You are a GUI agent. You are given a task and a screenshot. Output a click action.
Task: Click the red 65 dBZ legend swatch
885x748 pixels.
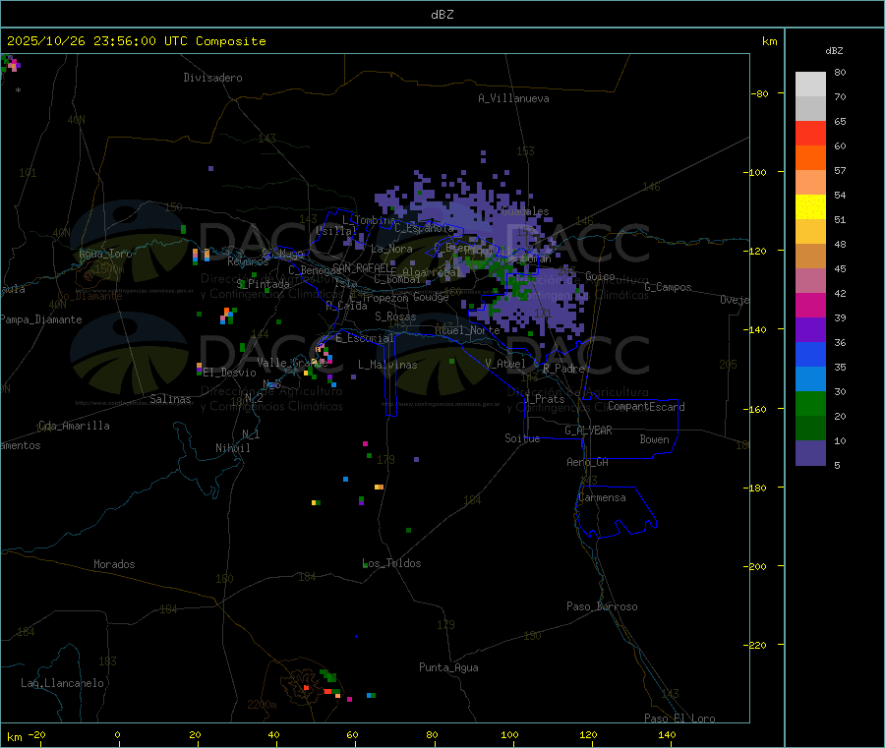point(810,133)
